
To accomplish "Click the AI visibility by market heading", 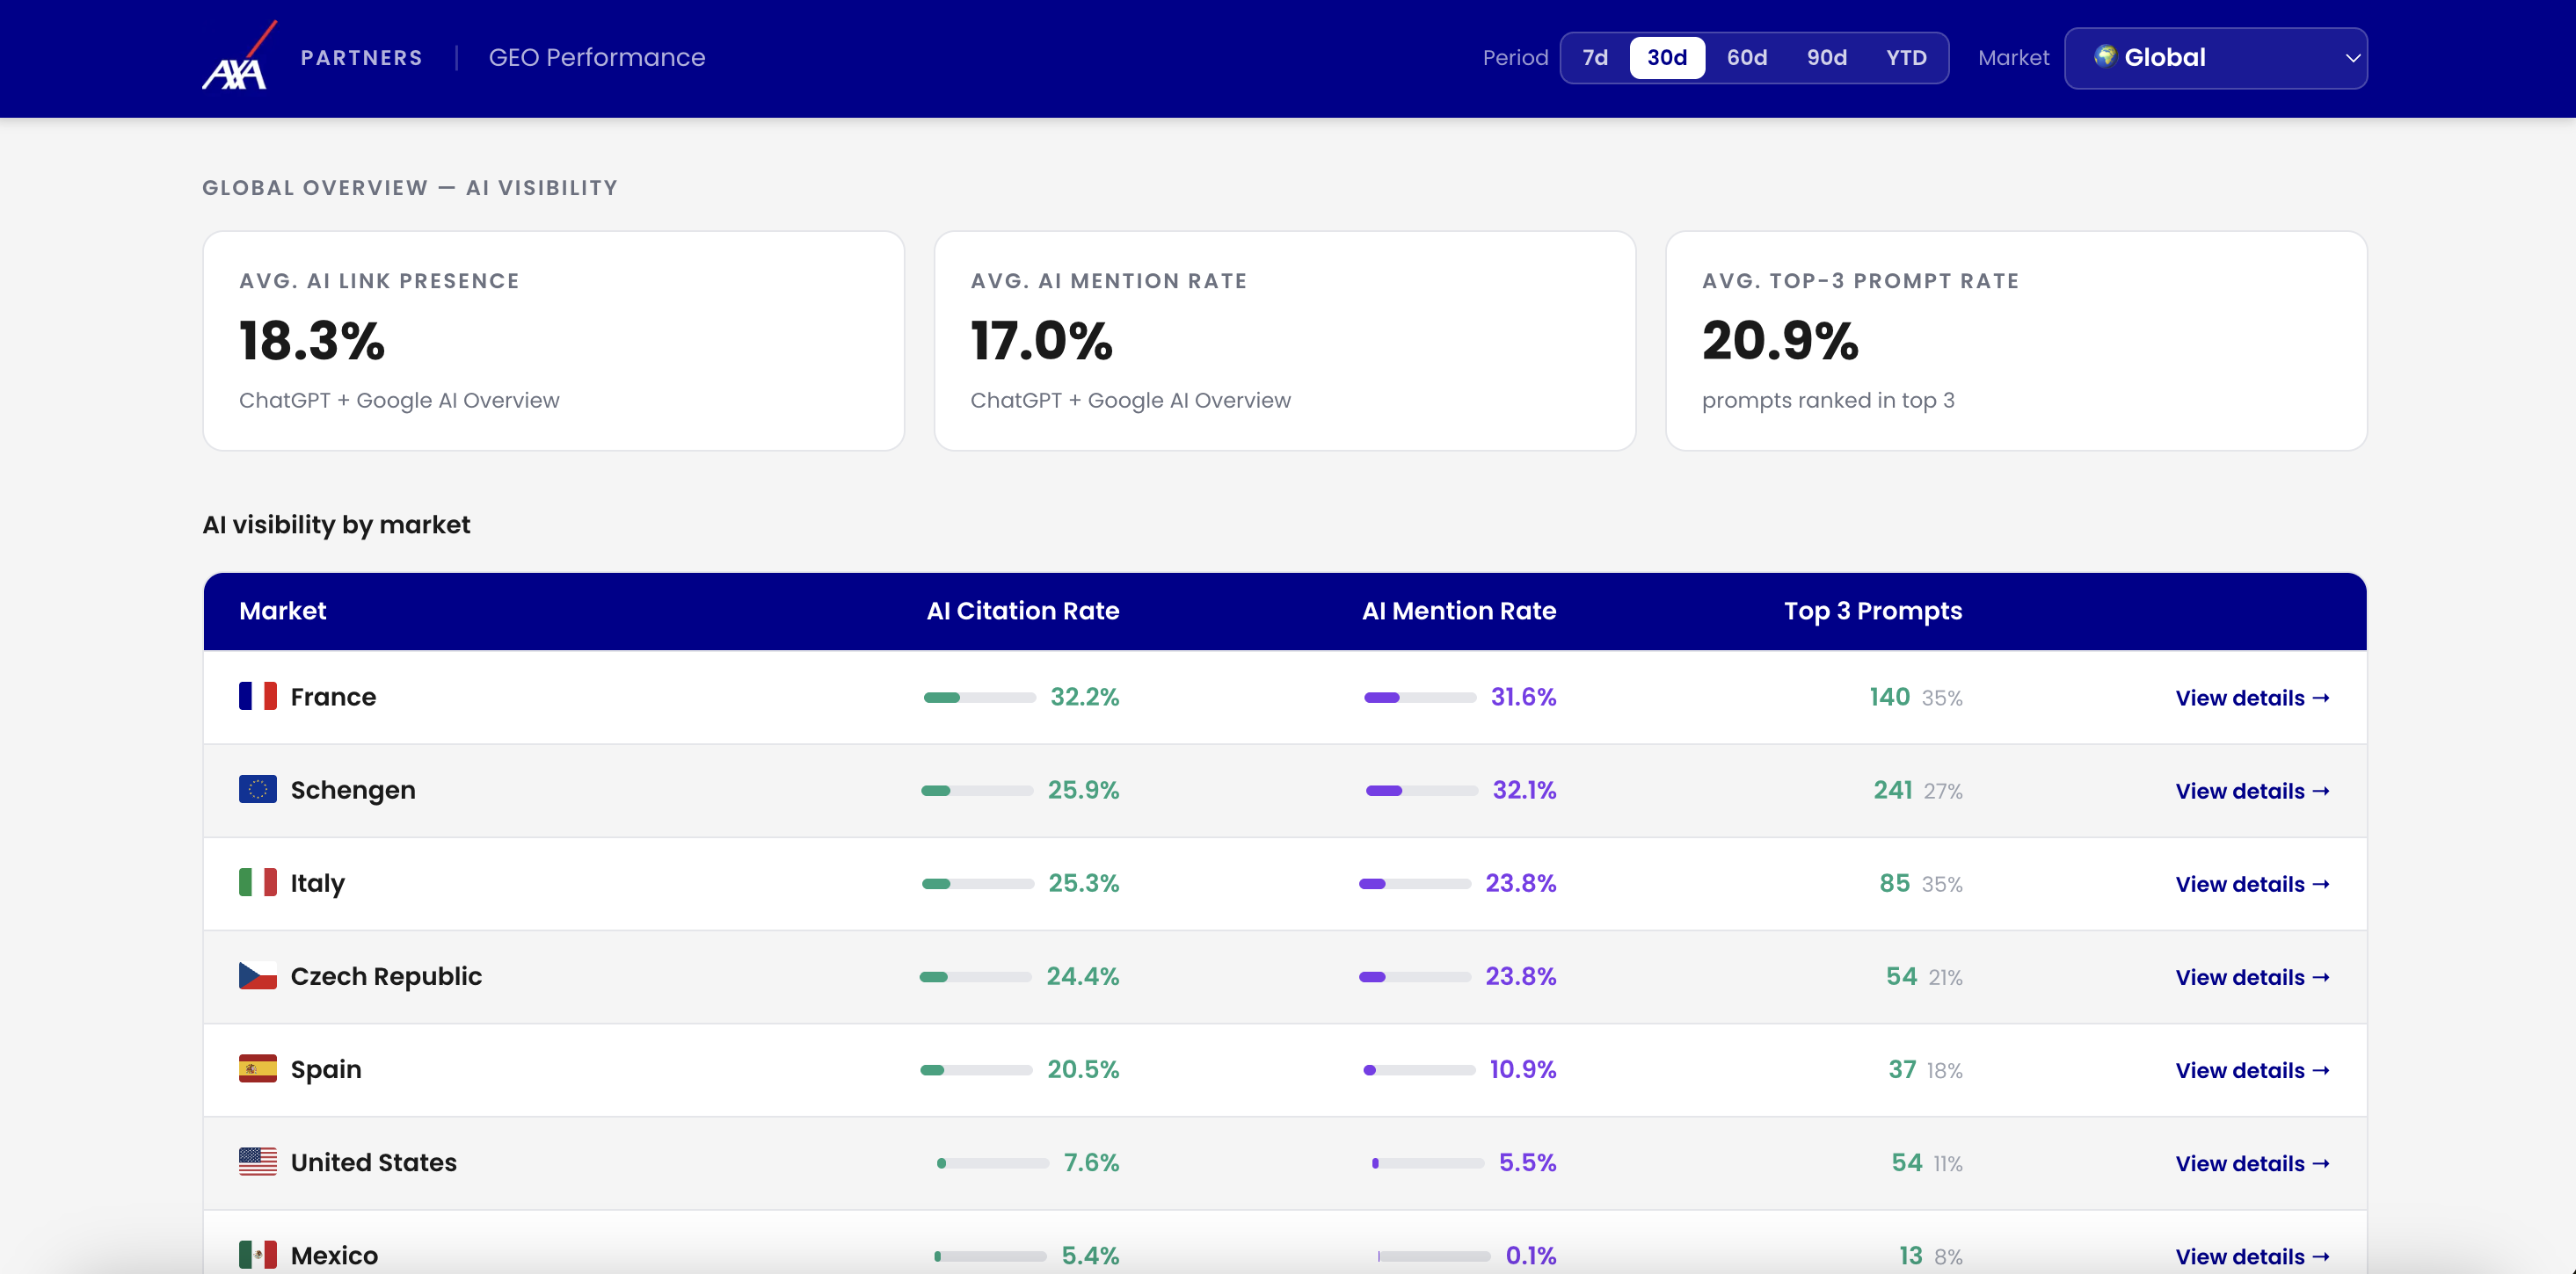I will pyautogui.click(x=336, y=525).
